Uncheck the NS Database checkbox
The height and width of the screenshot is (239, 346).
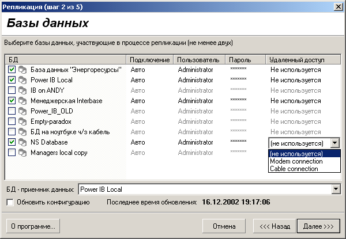point(12,142)
